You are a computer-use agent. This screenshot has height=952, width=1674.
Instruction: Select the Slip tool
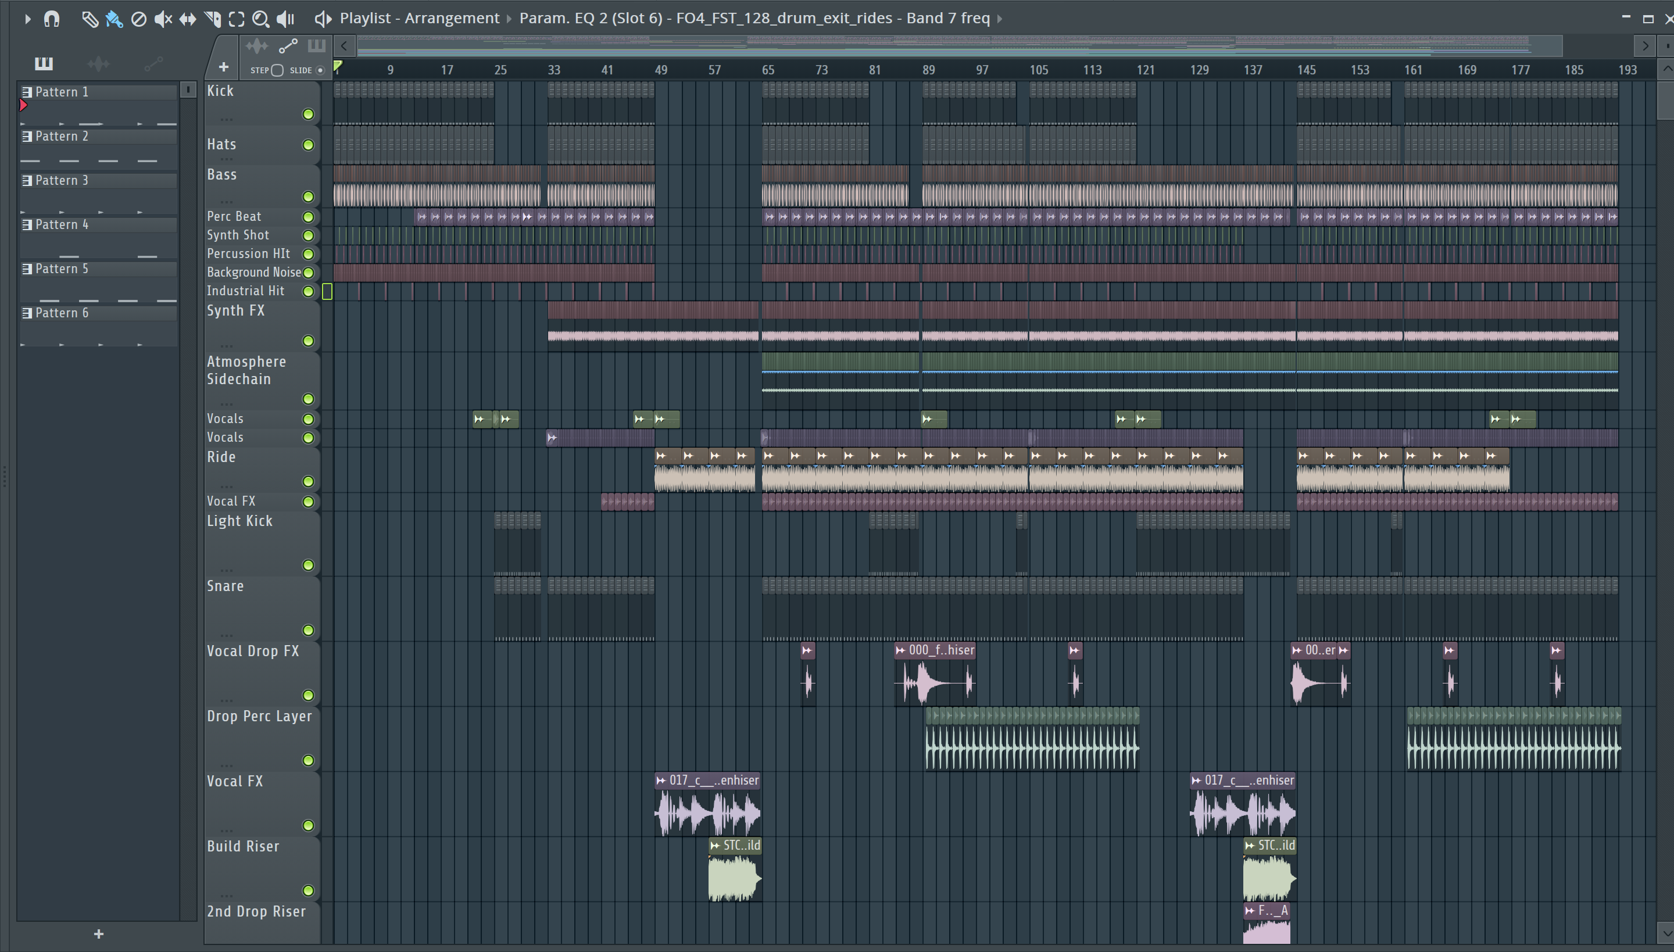coord(188,19)
